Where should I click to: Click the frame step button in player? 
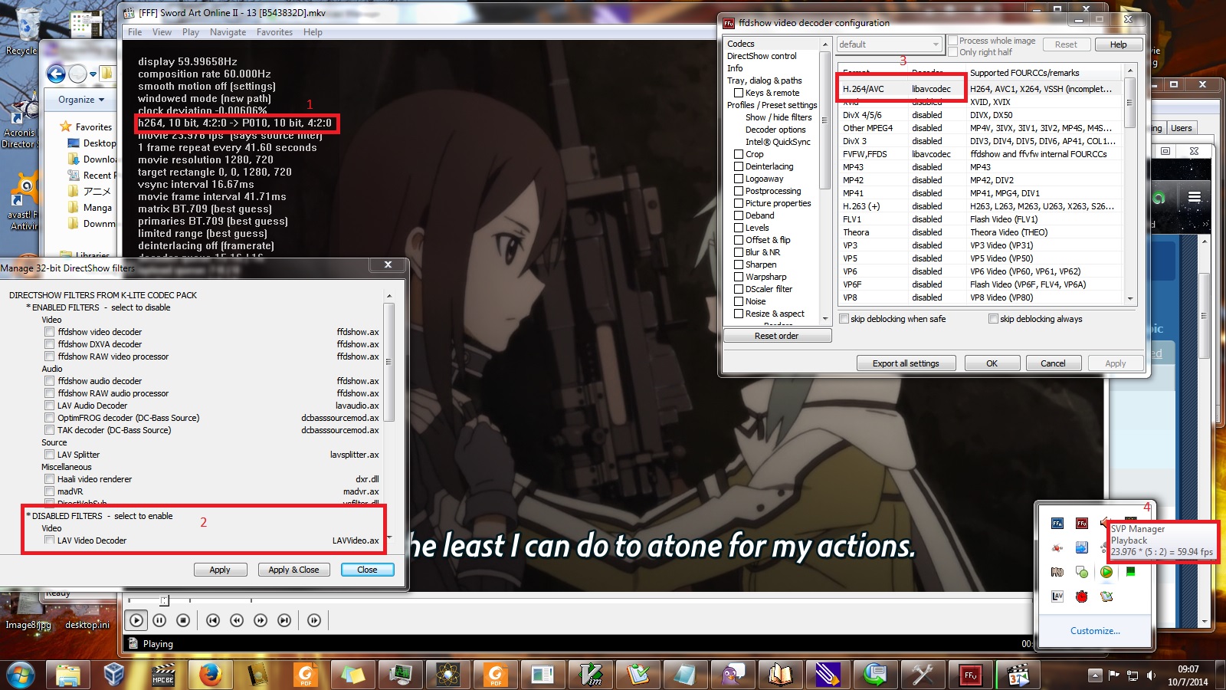(x=314, y=620)
